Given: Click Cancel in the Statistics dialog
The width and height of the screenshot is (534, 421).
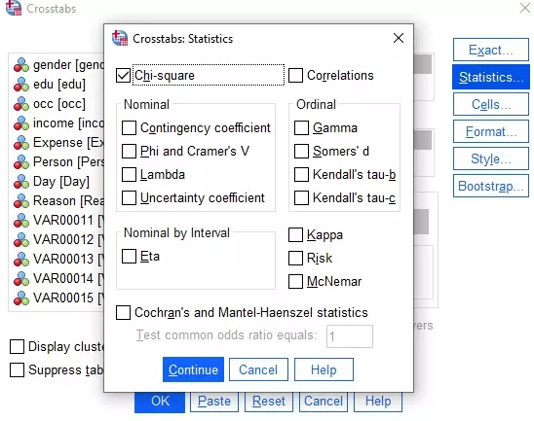Looking at the screenshot, I should point(258,369).
